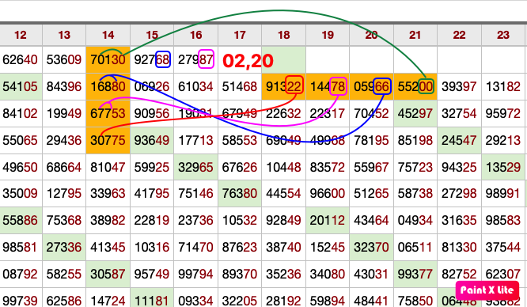This screenshot has width=527, height=307.
Task: Select the red text 02,20
Action: coord(248,61)
